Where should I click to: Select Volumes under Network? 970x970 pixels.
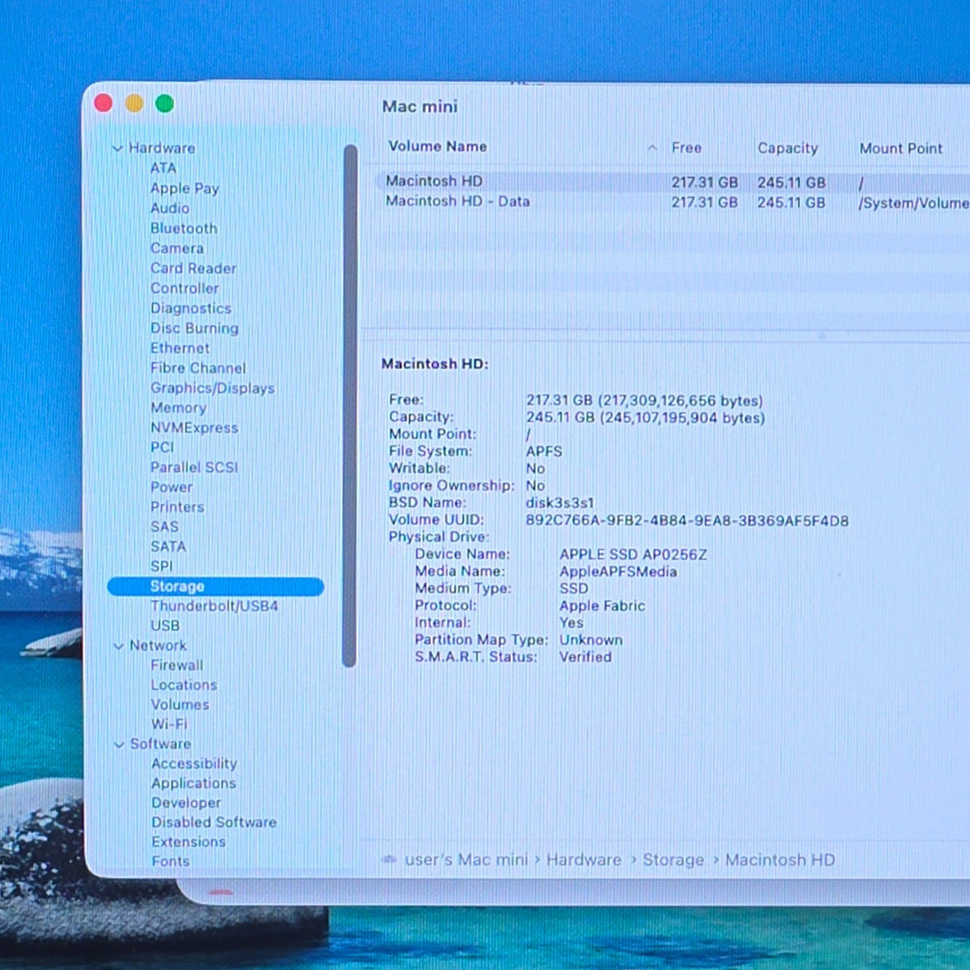tap(180, 705)
